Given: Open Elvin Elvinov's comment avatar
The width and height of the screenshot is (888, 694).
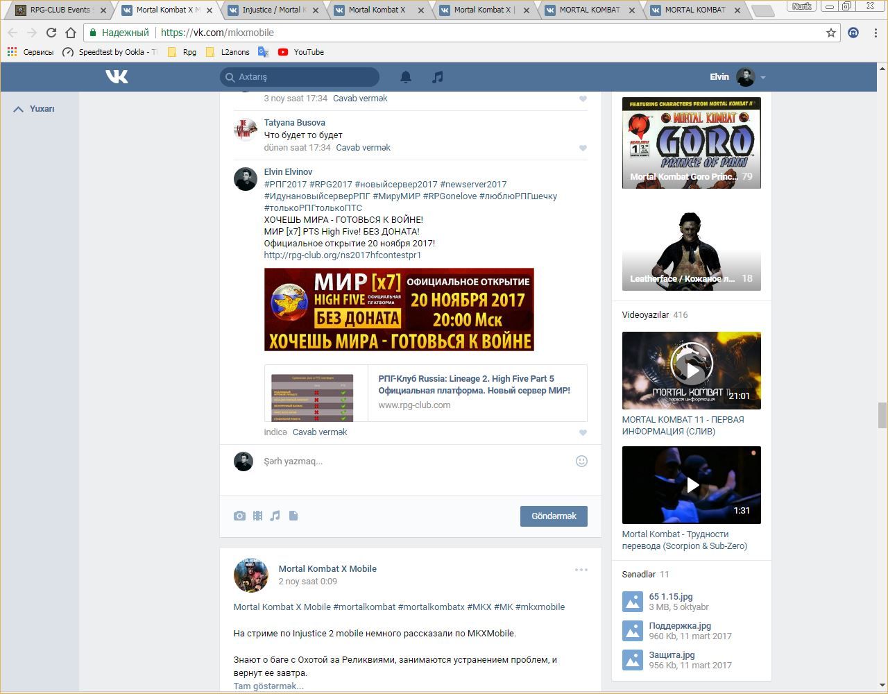Looking at the screenshot, I should click(246, 179).
